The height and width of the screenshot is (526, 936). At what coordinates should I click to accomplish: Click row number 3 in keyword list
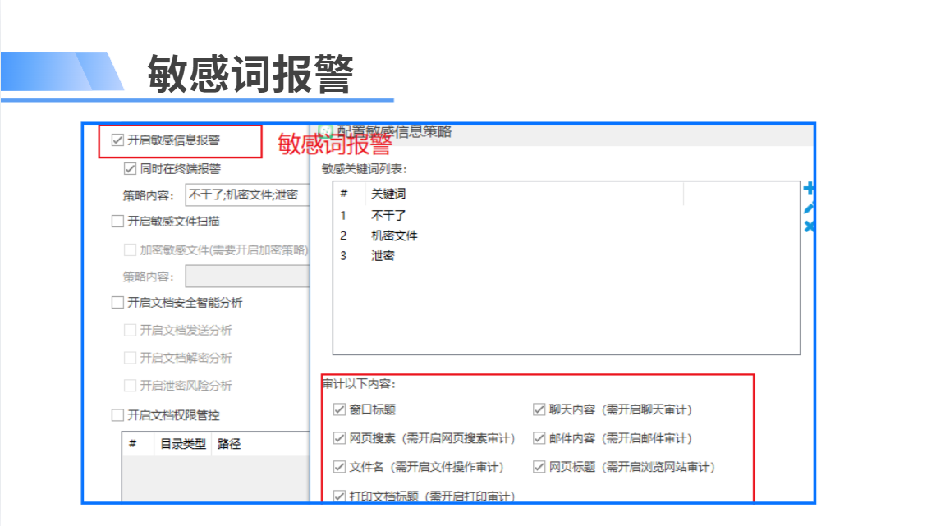pyautogui.click(x=343, y=256)
